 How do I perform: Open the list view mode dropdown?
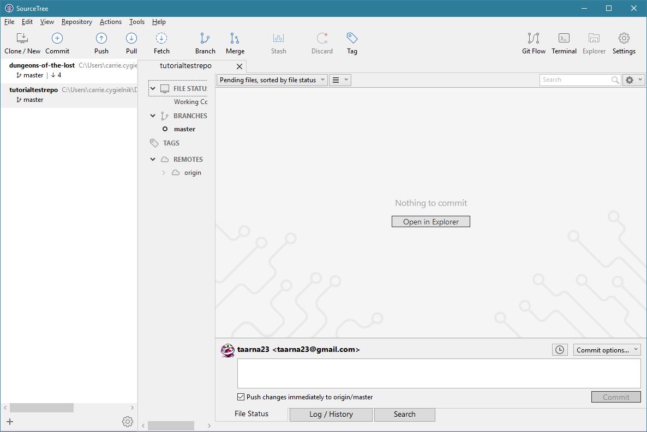[x=340, y=80]
